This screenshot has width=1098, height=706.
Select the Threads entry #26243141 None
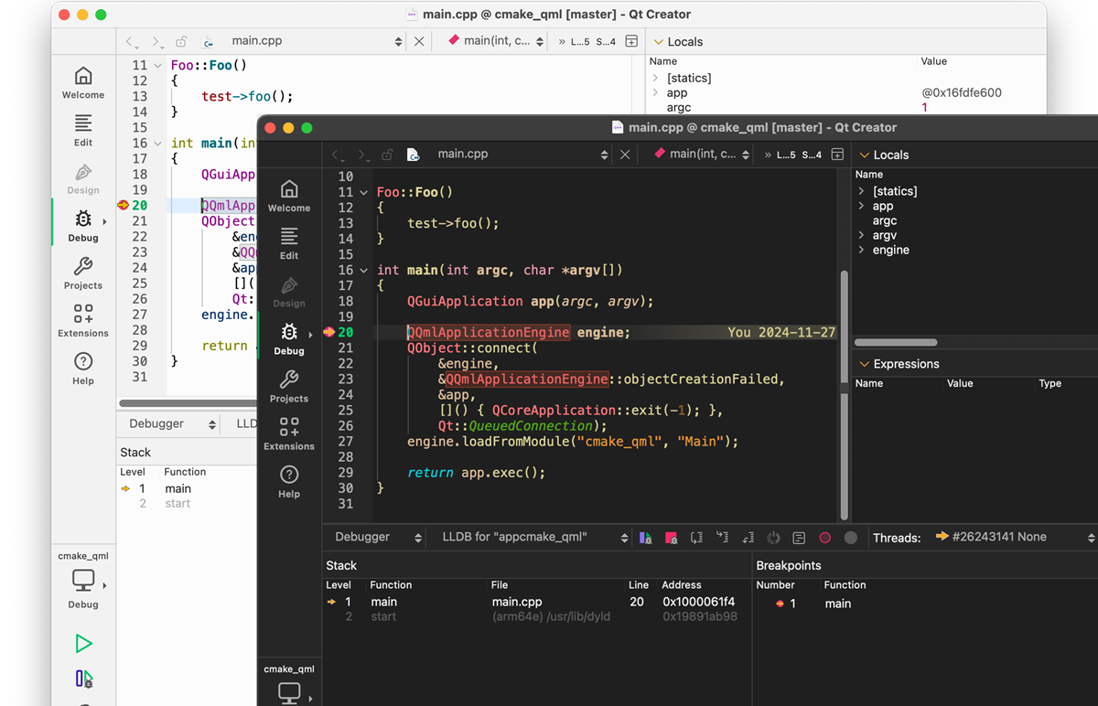click(997, 538)
